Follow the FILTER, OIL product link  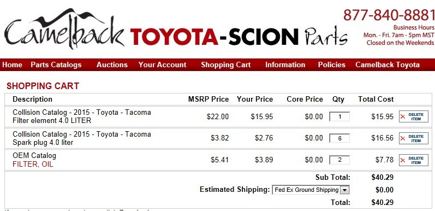click(x=33, y=165)
